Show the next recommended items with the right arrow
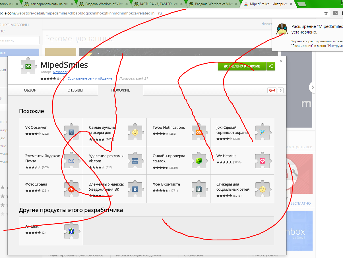Viewport: 343px width, 258px height. click(x=313, y=88)
